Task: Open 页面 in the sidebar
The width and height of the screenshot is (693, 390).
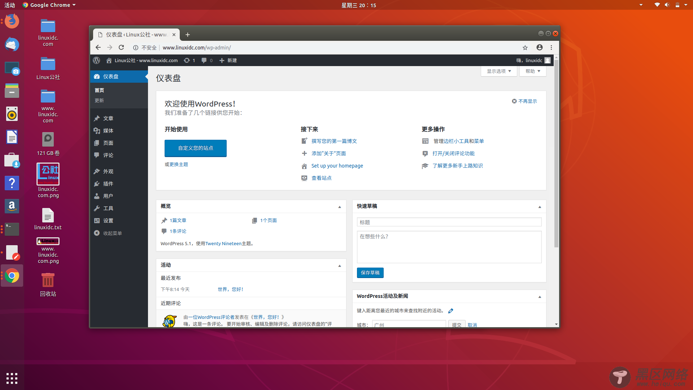Action: [x=119, y=143]
